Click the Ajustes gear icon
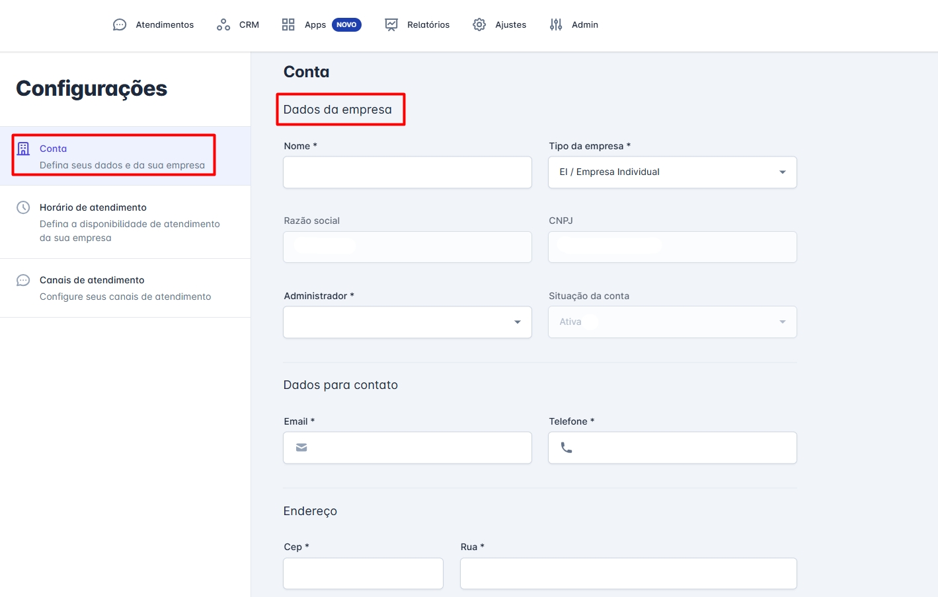The width and height of the screenshot is (938, 597). tap(479, 25)
